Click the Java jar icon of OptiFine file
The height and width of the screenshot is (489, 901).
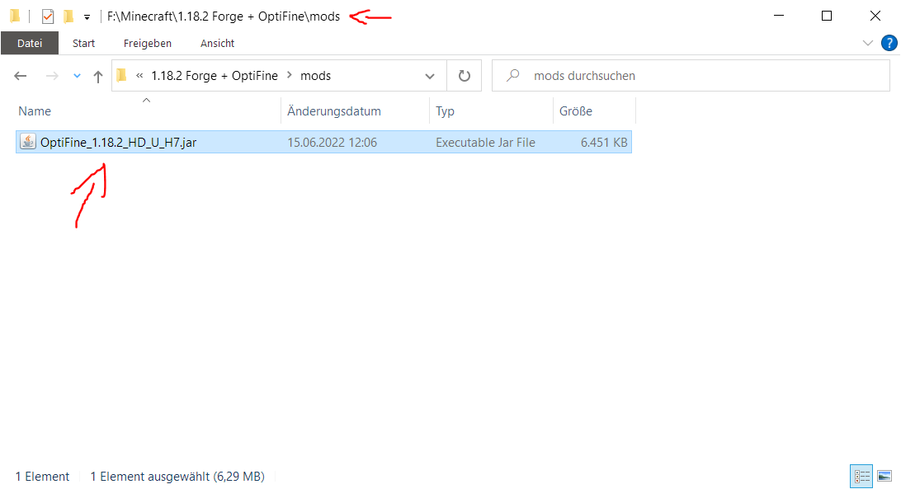27,141
